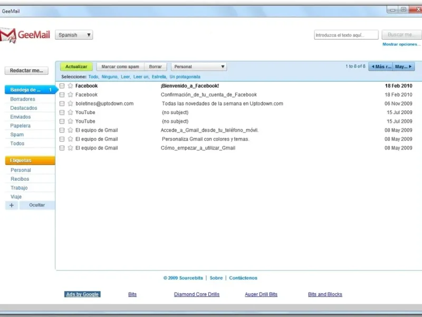
Task: Choose the Leer un selection link
Action: [x=141, y=77]
